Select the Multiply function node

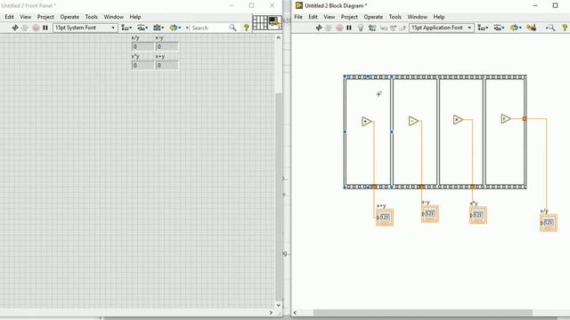point(458,120)
